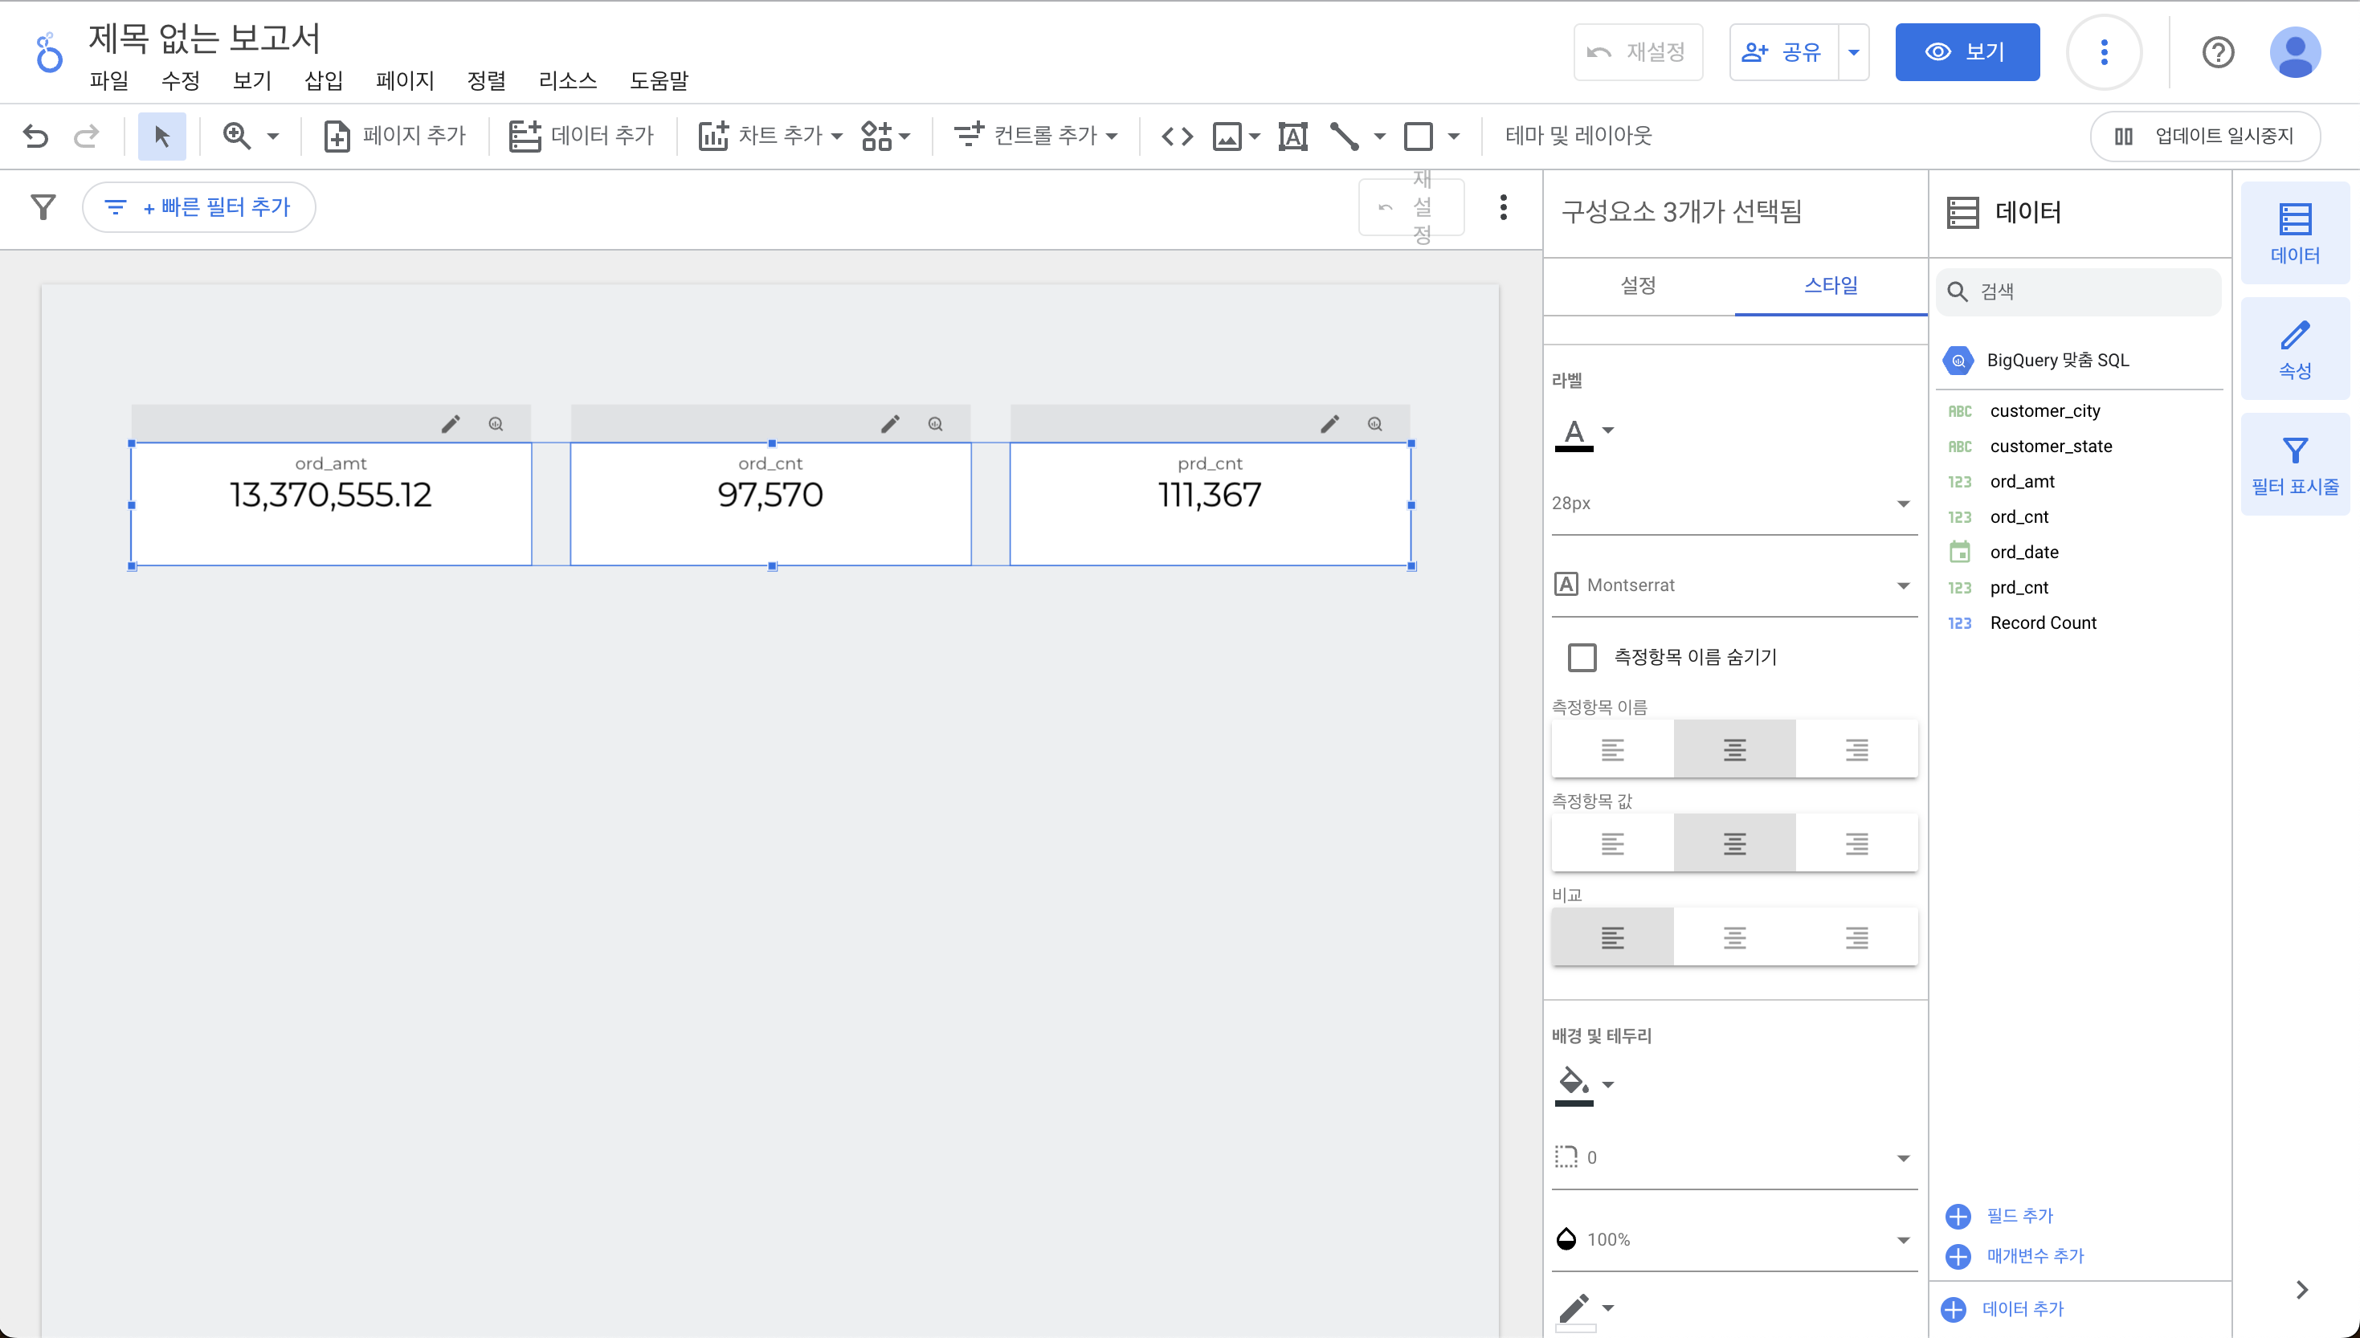Open the resources menu
This screenshot has height=1338, width=2360.
point(567,81)
